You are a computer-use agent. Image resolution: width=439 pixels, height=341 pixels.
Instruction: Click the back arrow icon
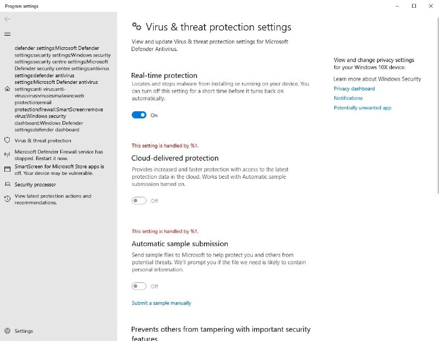pos(8,19)
